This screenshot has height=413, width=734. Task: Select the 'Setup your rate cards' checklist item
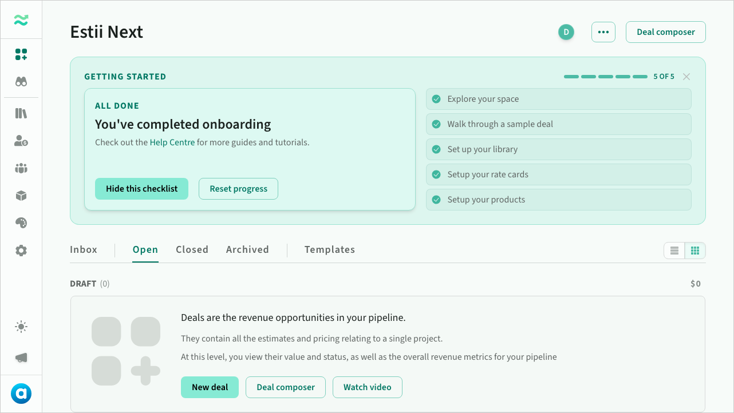559,174
